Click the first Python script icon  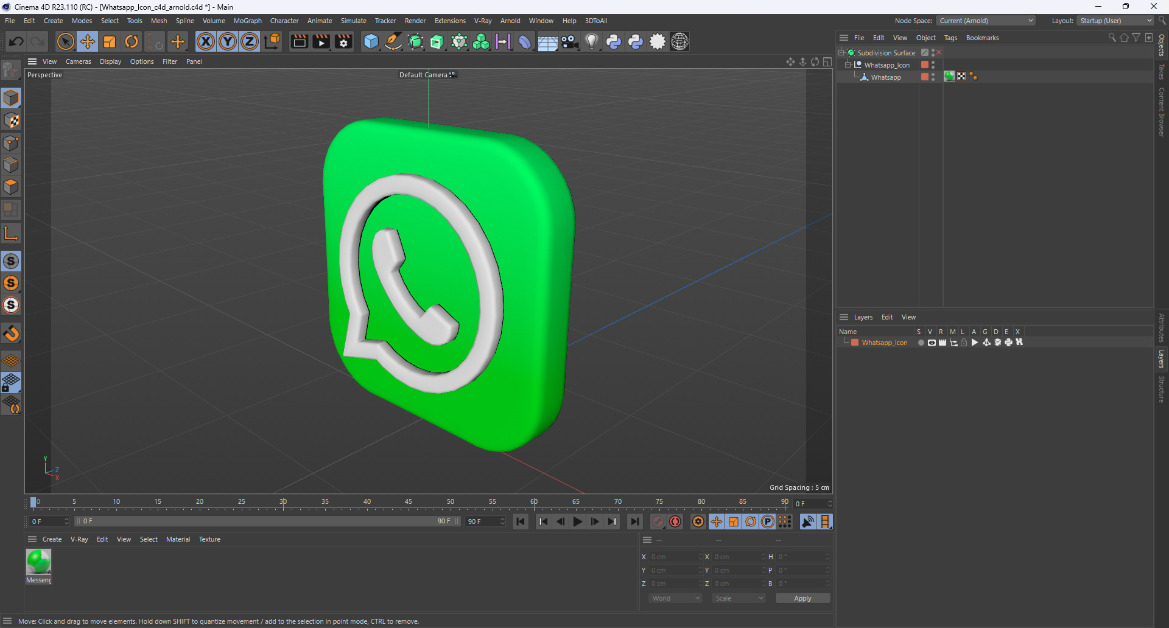pyautogui.click(x=614, y=41)
